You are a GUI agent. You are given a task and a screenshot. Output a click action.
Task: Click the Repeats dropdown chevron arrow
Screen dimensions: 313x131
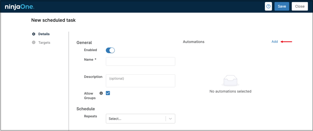(171, 119)
